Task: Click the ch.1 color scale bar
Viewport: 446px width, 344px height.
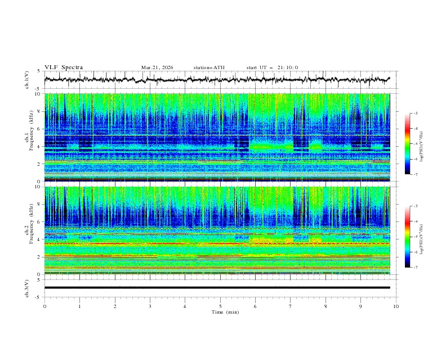Action: (408, 144)
